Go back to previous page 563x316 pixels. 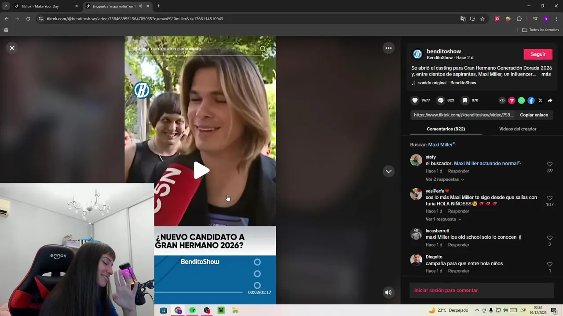pos(6,19)
